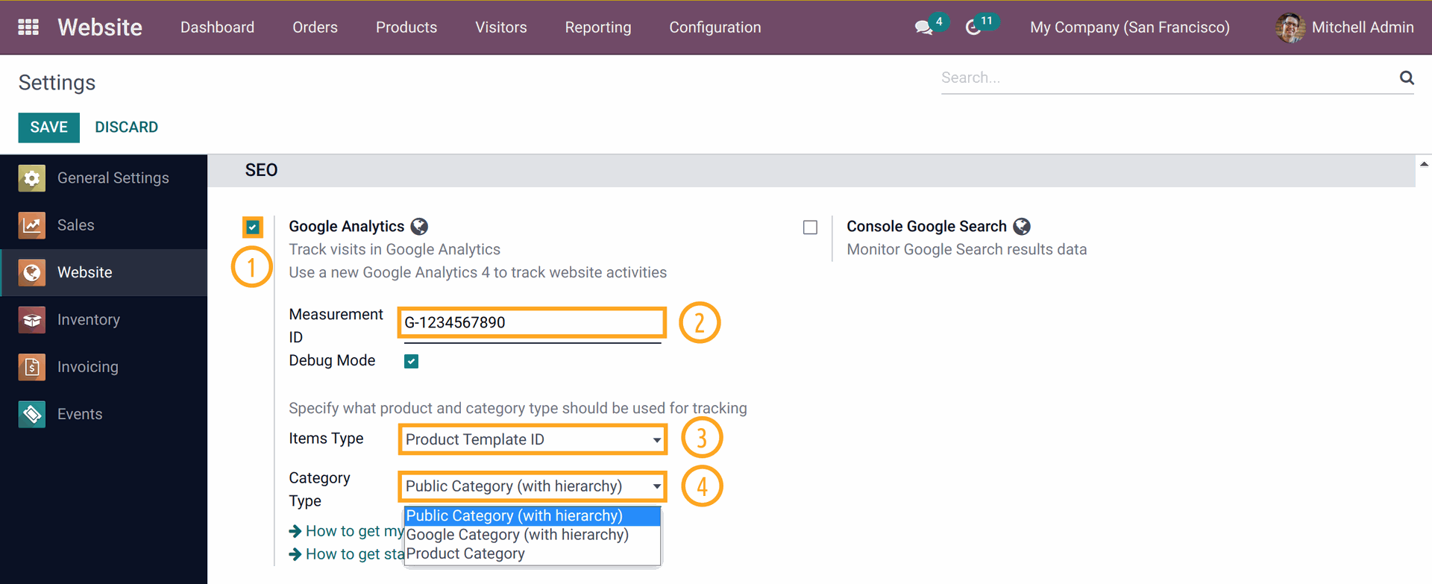
Task: Select Inventory settings in sidebar
Action: point(104,320)
